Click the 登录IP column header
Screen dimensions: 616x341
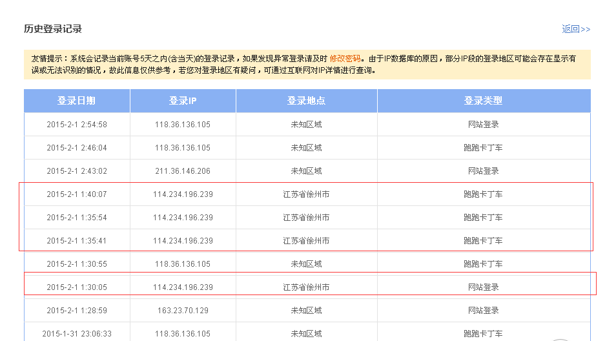183,101
